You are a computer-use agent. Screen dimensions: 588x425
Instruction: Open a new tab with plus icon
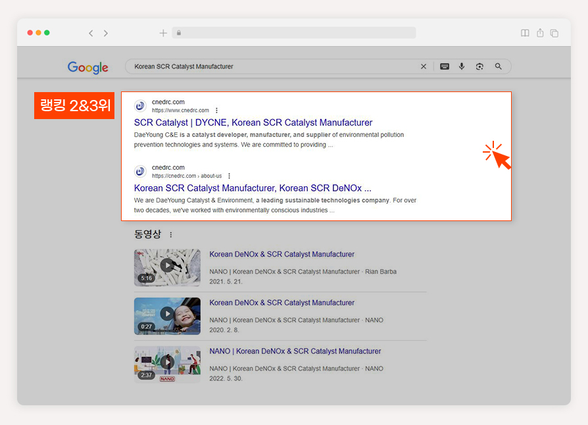click(x=163, y=34)
